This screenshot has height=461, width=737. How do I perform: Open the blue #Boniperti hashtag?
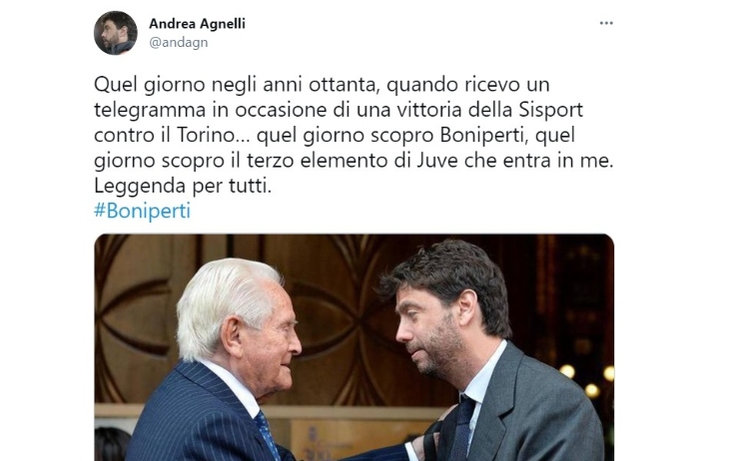tap(142, 211)
